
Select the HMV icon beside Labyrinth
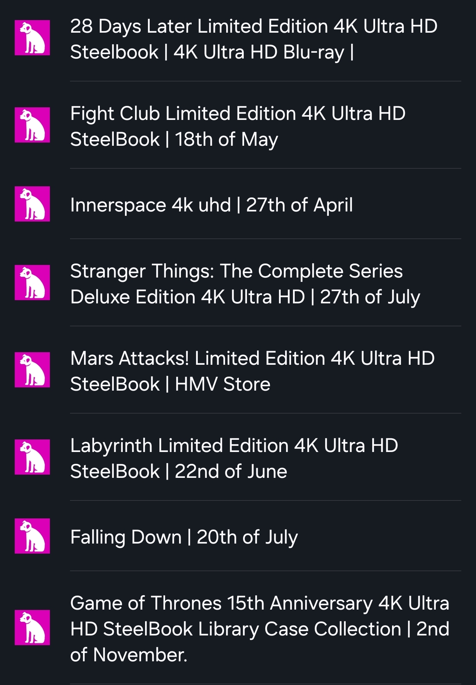point(32,457)
